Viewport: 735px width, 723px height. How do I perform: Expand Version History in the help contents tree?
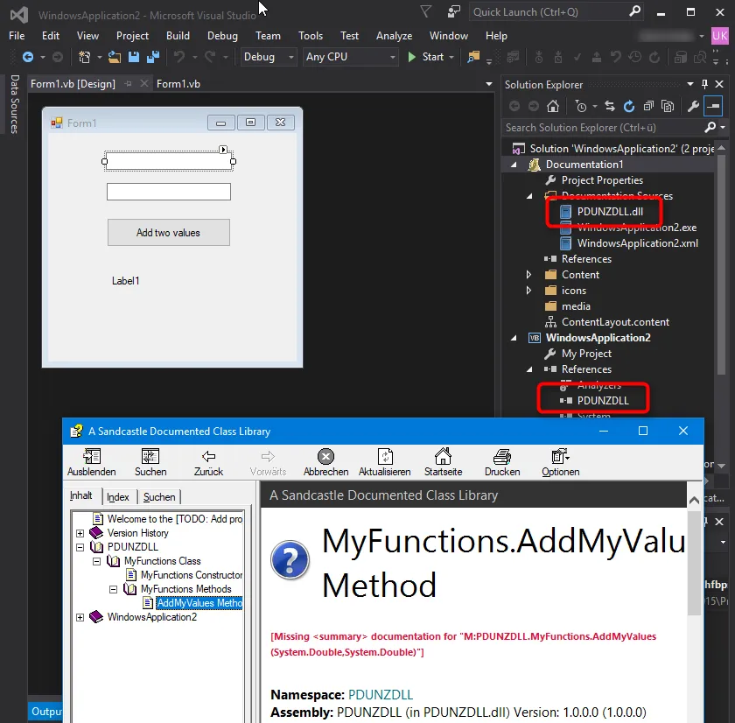[x=80, y=534]
